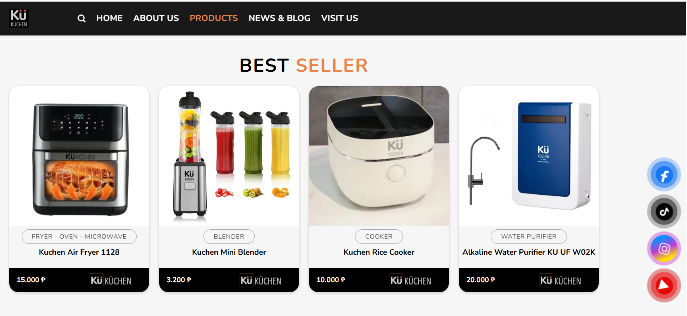
Task: Select the FRYER - OVEN - MICROWAVE category tag
Action: [79, 237]
